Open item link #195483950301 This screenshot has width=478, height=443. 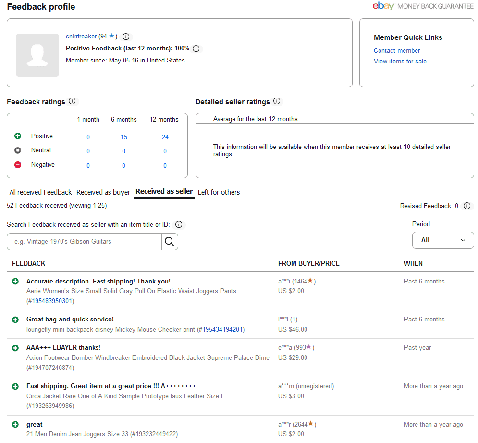pos(52,301)
